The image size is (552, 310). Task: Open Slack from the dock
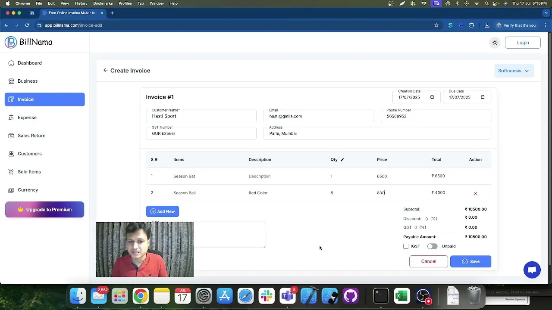(267, 296)
